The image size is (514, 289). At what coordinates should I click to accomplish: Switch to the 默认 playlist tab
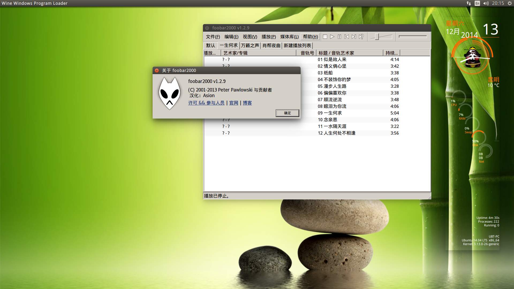coord(210,45)
